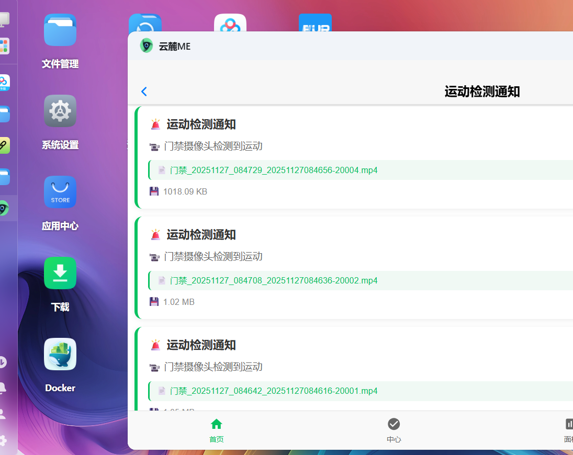Screen dimensions: 573x455
Task: Open the 文件管理 desktop icon
Action: tap(60, 30)
